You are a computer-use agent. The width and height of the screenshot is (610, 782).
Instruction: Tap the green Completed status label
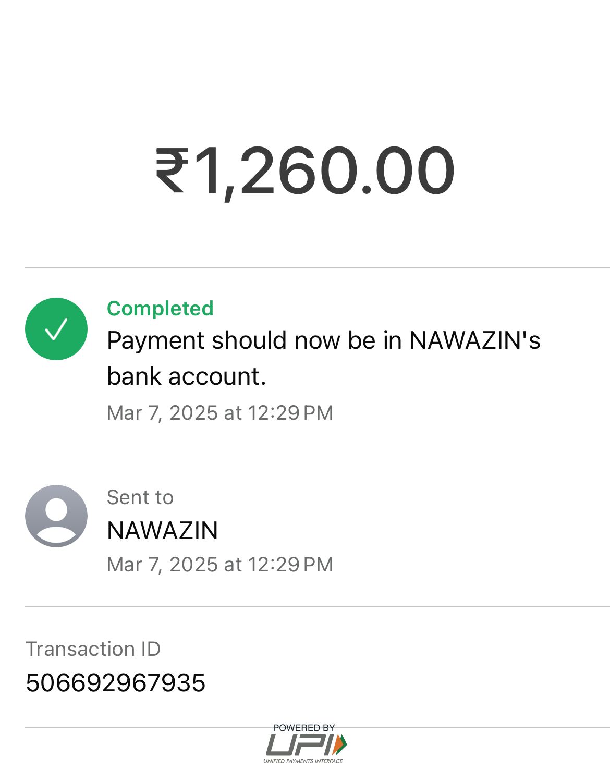click(160, 309)
